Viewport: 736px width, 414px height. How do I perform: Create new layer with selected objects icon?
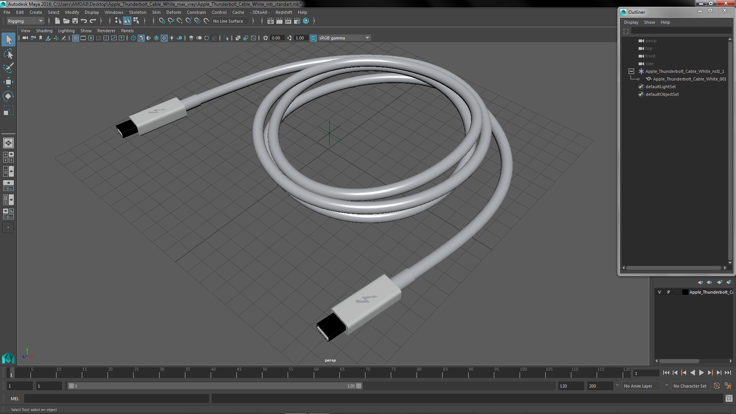point(728,282)
